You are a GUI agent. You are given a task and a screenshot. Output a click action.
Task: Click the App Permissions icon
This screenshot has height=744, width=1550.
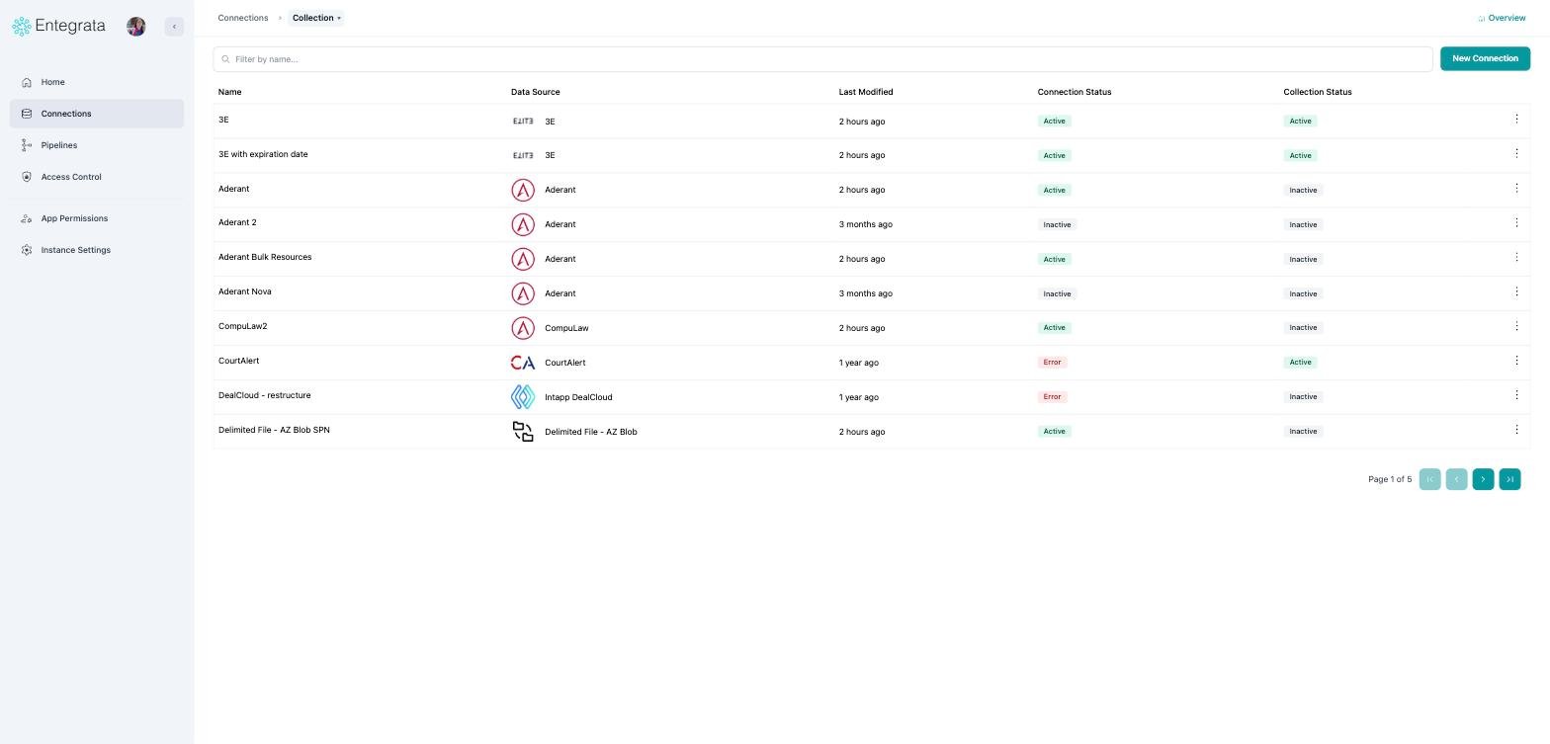coord(27,218)
